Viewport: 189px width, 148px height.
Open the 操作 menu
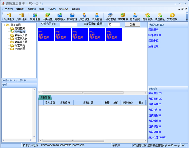pyautogui.click(x=42, y=9)
